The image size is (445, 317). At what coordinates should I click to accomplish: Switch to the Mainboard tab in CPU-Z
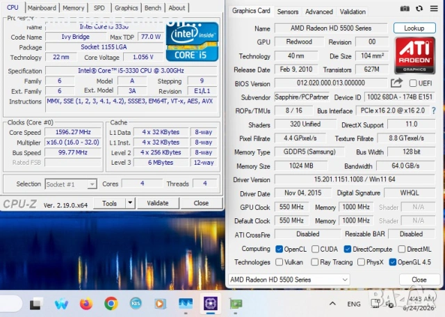(42, 8)
